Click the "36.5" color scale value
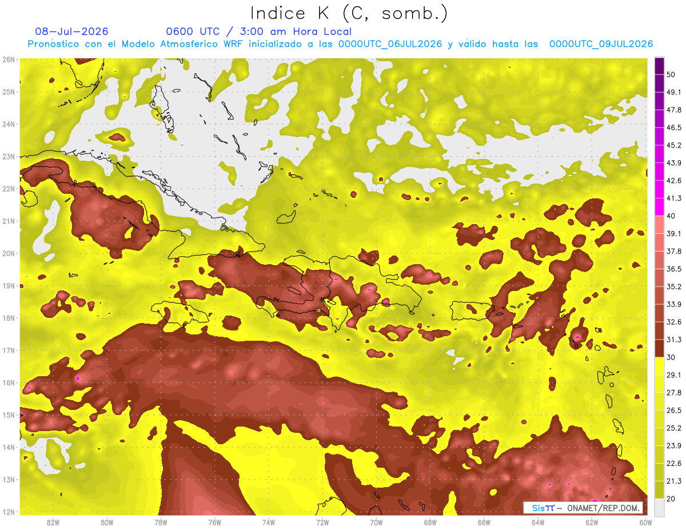 pyautogui.click(x=673, y=269)
